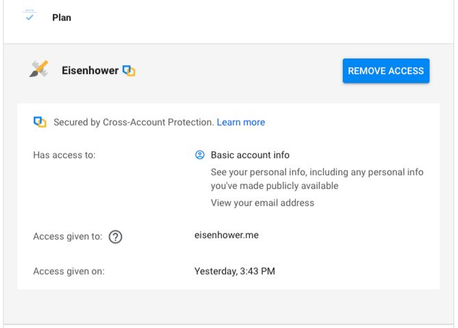Viewport: 458px width, 328px height.
Task: Click the Access given on label
Action: (x=69, y=271)
